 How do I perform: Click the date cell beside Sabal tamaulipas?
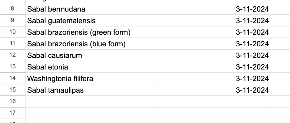243,90
